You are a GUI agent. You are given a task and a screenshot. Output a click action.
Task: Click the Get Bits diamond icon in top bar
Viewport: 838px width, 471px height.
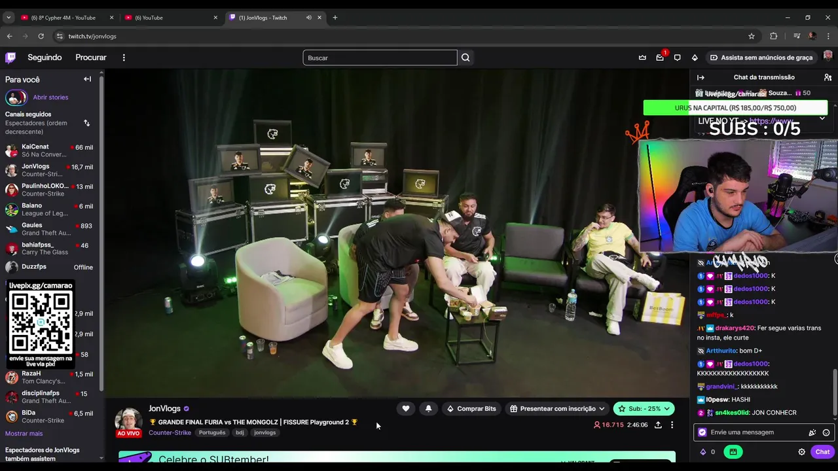[x=695, y=58]
